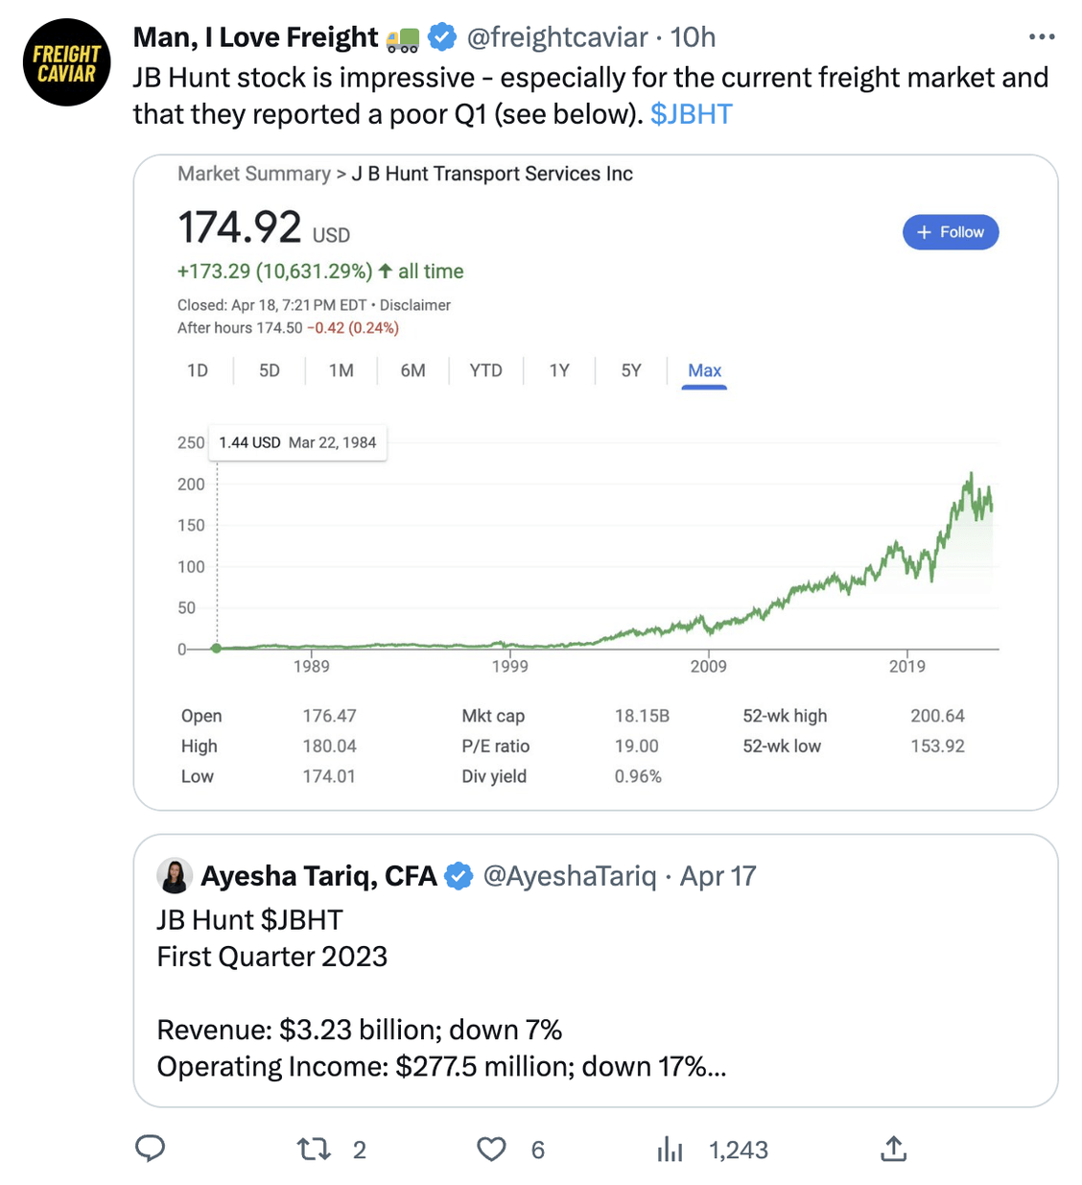Like the tweet with the heart icon

(491, 1149)
